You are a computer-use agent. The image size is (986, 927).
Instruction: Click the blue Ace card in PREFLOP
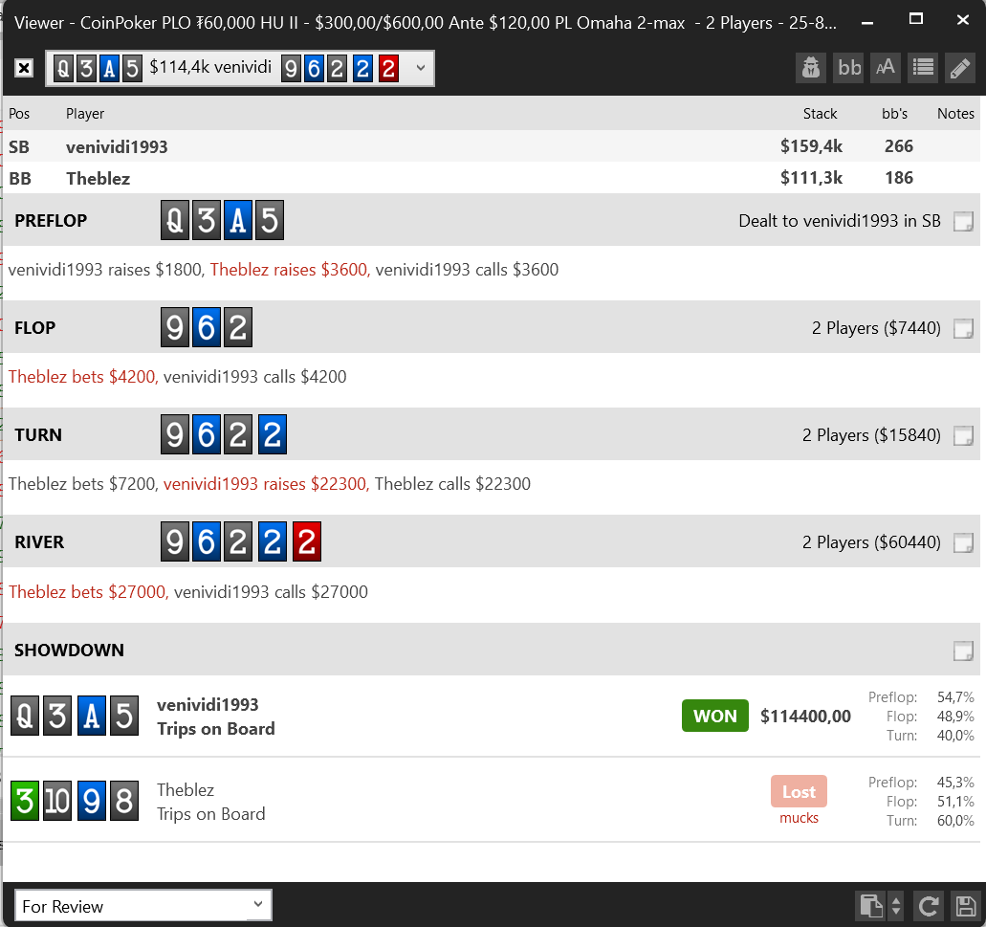238,220
